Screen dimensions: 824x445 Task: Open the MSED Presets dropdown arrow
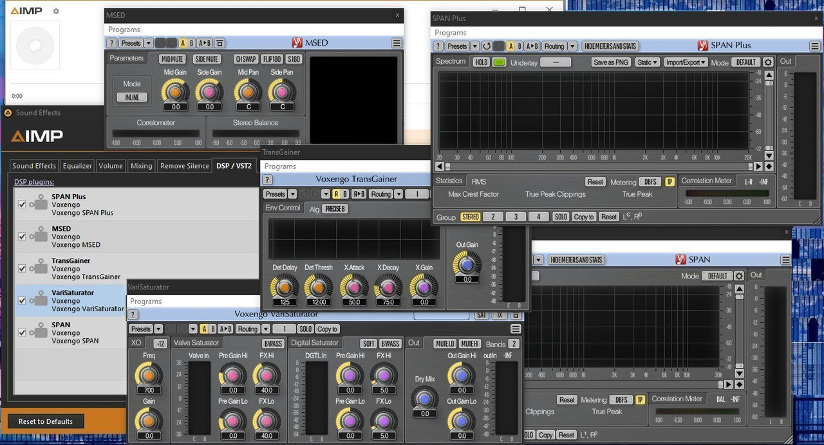click(x=149, y=43)
